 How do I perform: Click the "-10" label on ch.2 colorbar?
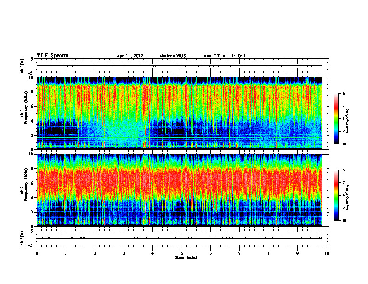343,221
